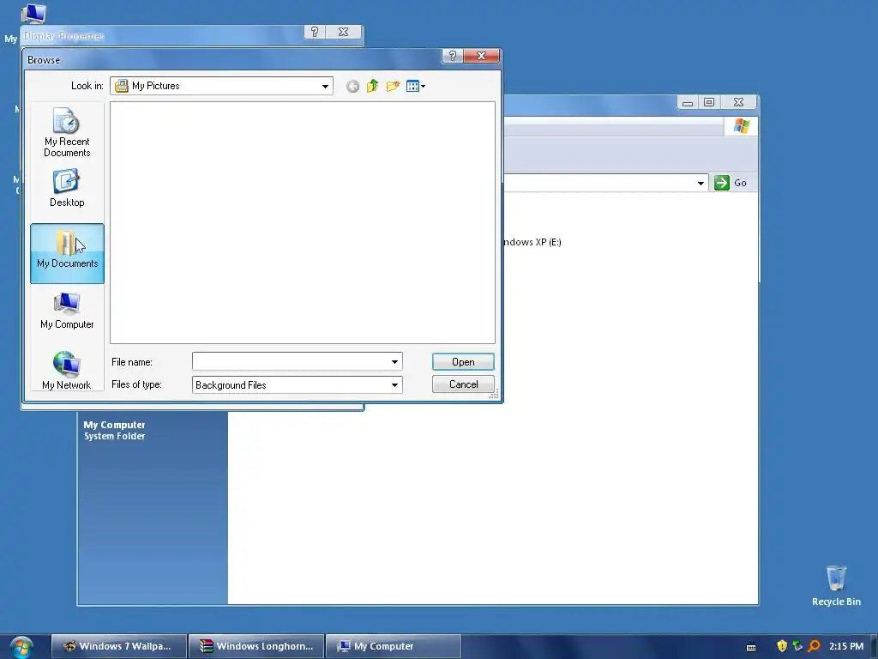Click the Go button in My Computer window

tap(731, 183)
